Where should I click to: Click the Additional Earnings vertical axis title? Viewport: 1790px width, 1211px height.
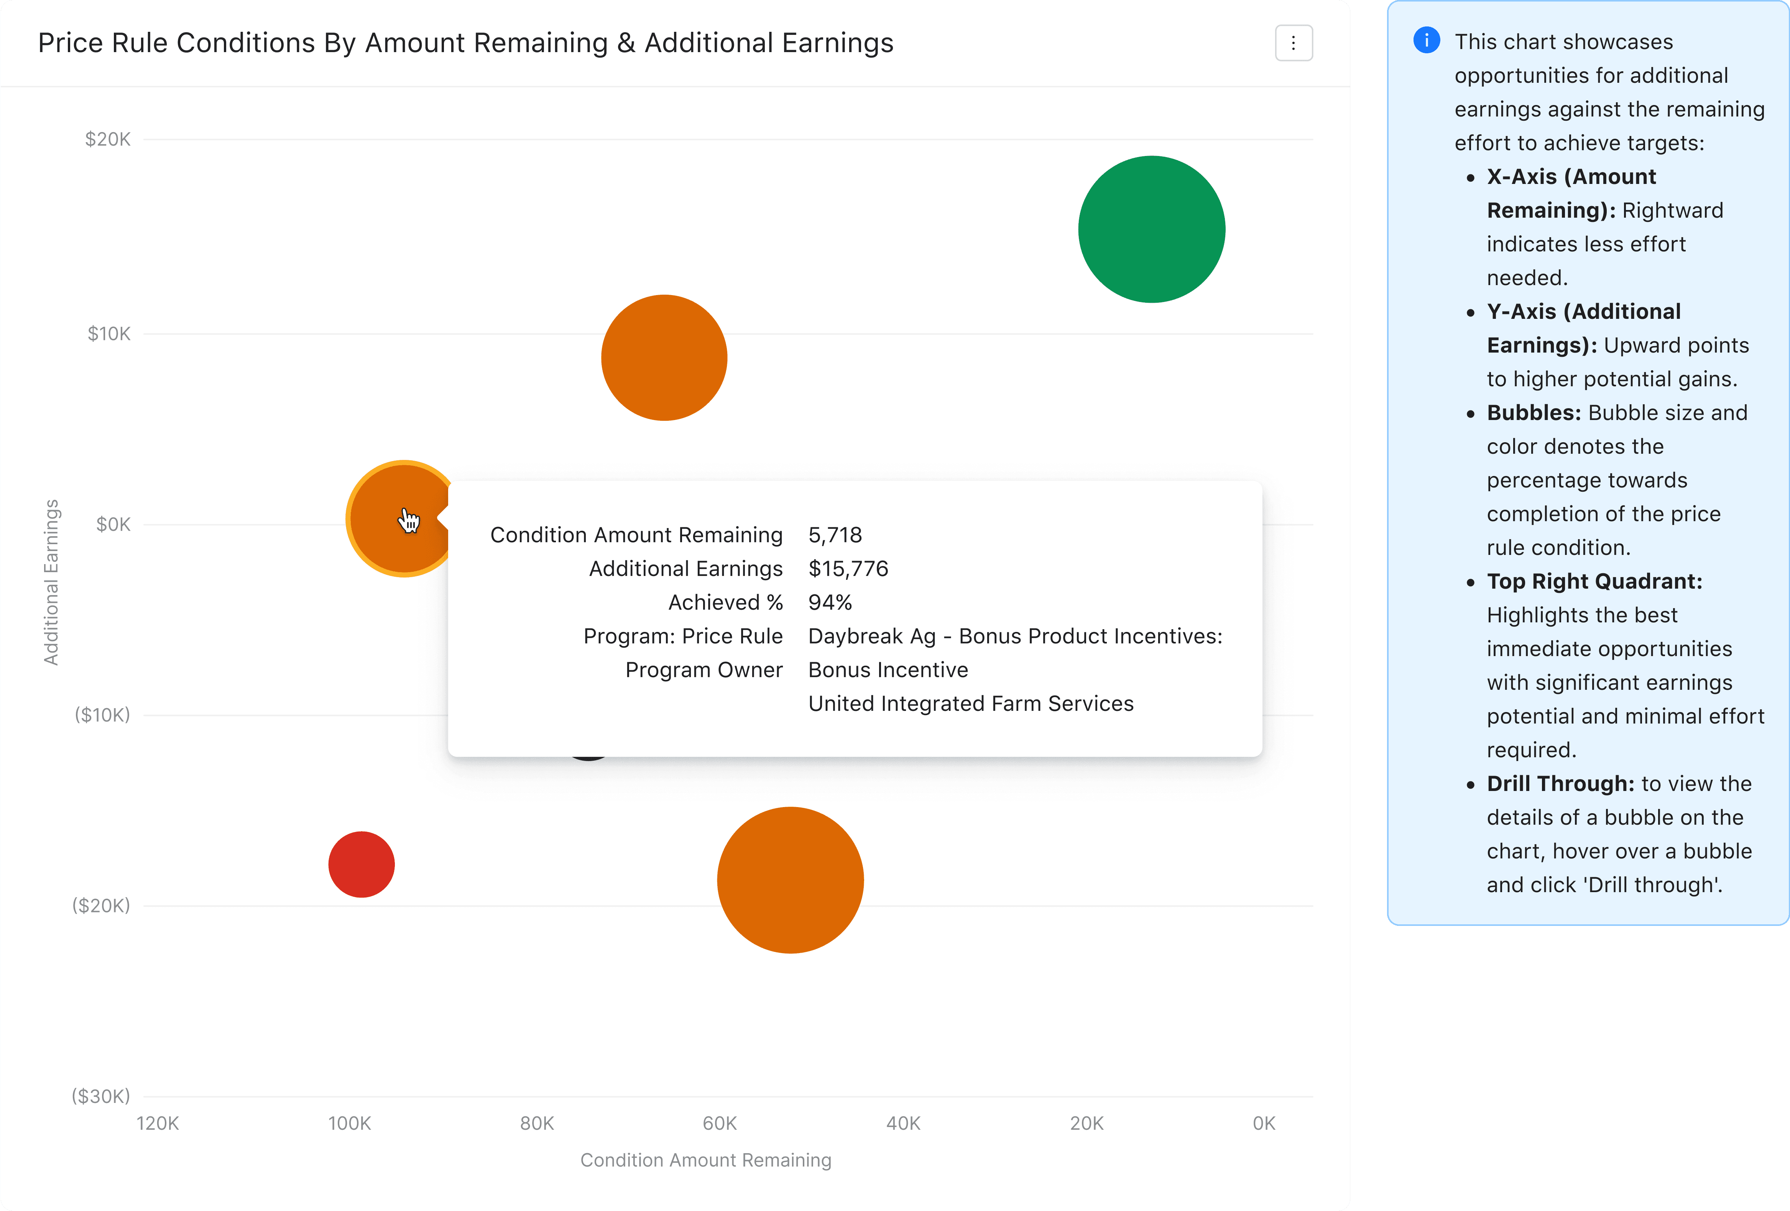(x=51, y=582)
